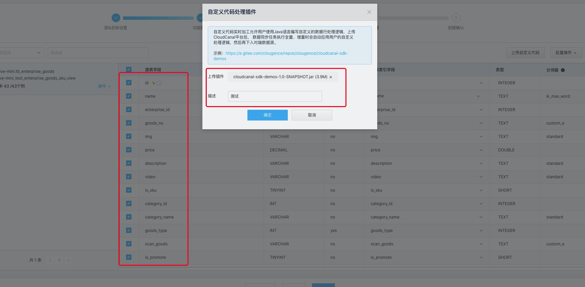Uncheck the id field checkbox
585x287 pixels.
point(129,83)
